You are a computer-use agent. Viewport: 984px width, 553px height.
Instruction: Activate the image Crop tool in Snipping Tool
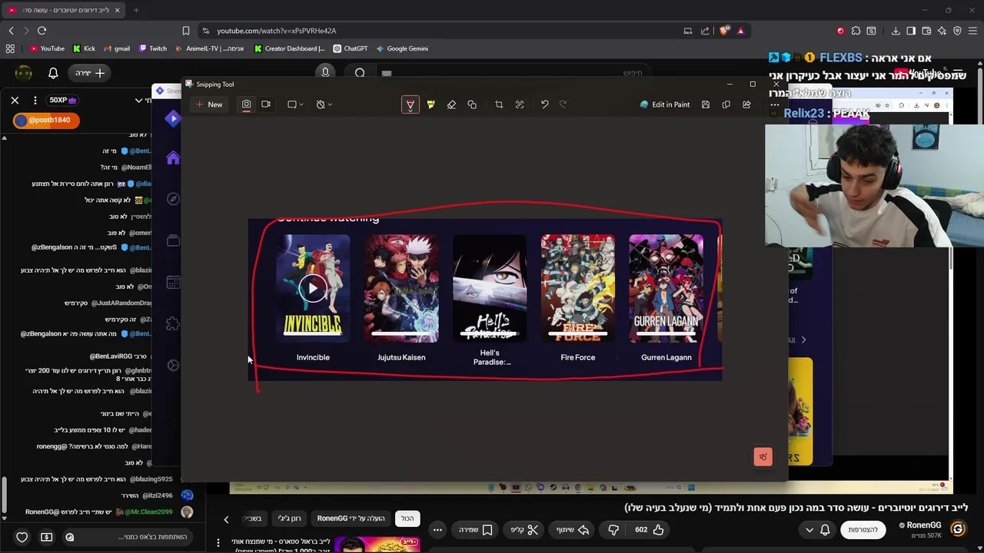499,104
